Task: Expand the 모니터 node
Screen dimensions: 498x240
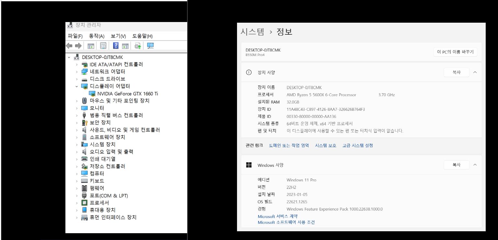Action: tap(77, 108)
